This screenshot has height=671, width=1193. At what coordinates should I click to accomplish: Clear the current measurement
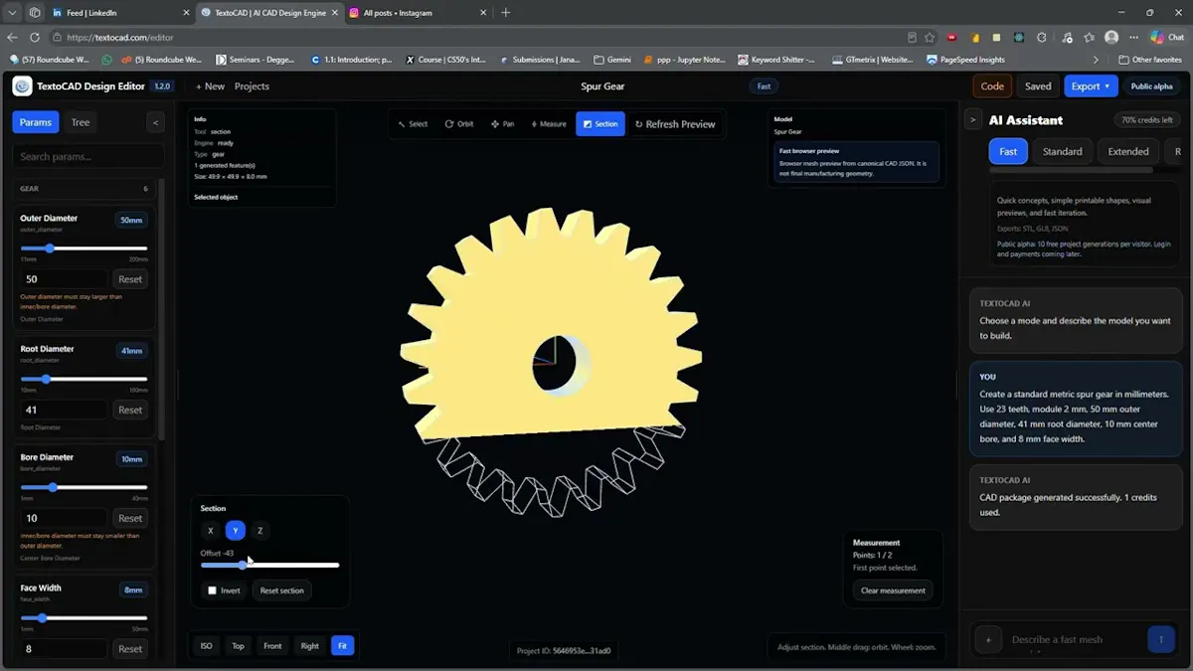pos(893,590)
